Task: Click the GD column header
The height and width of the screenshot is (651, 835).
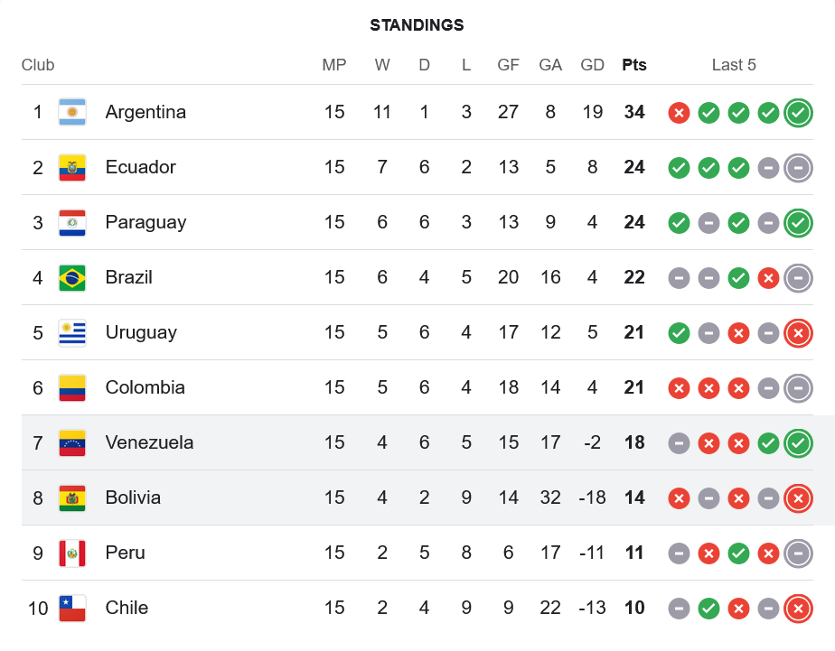Action: click(x=592, y=65)
